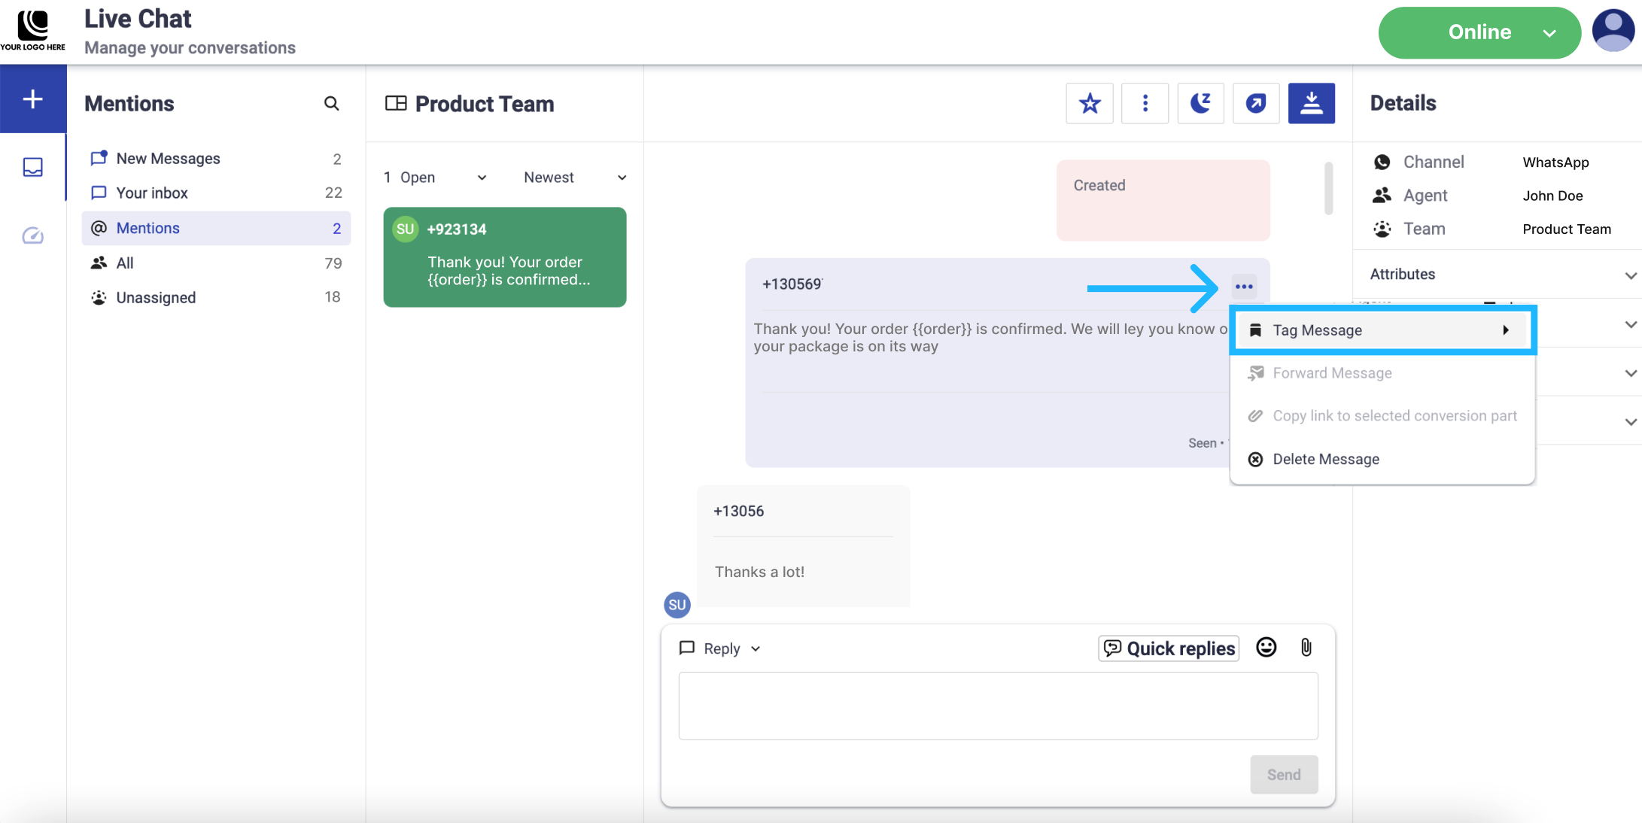Image resolution: width=1642 pixels, height=823 pixels.
Task: Open the vertical three-dot conversation menu
Action: point(1145,103)
